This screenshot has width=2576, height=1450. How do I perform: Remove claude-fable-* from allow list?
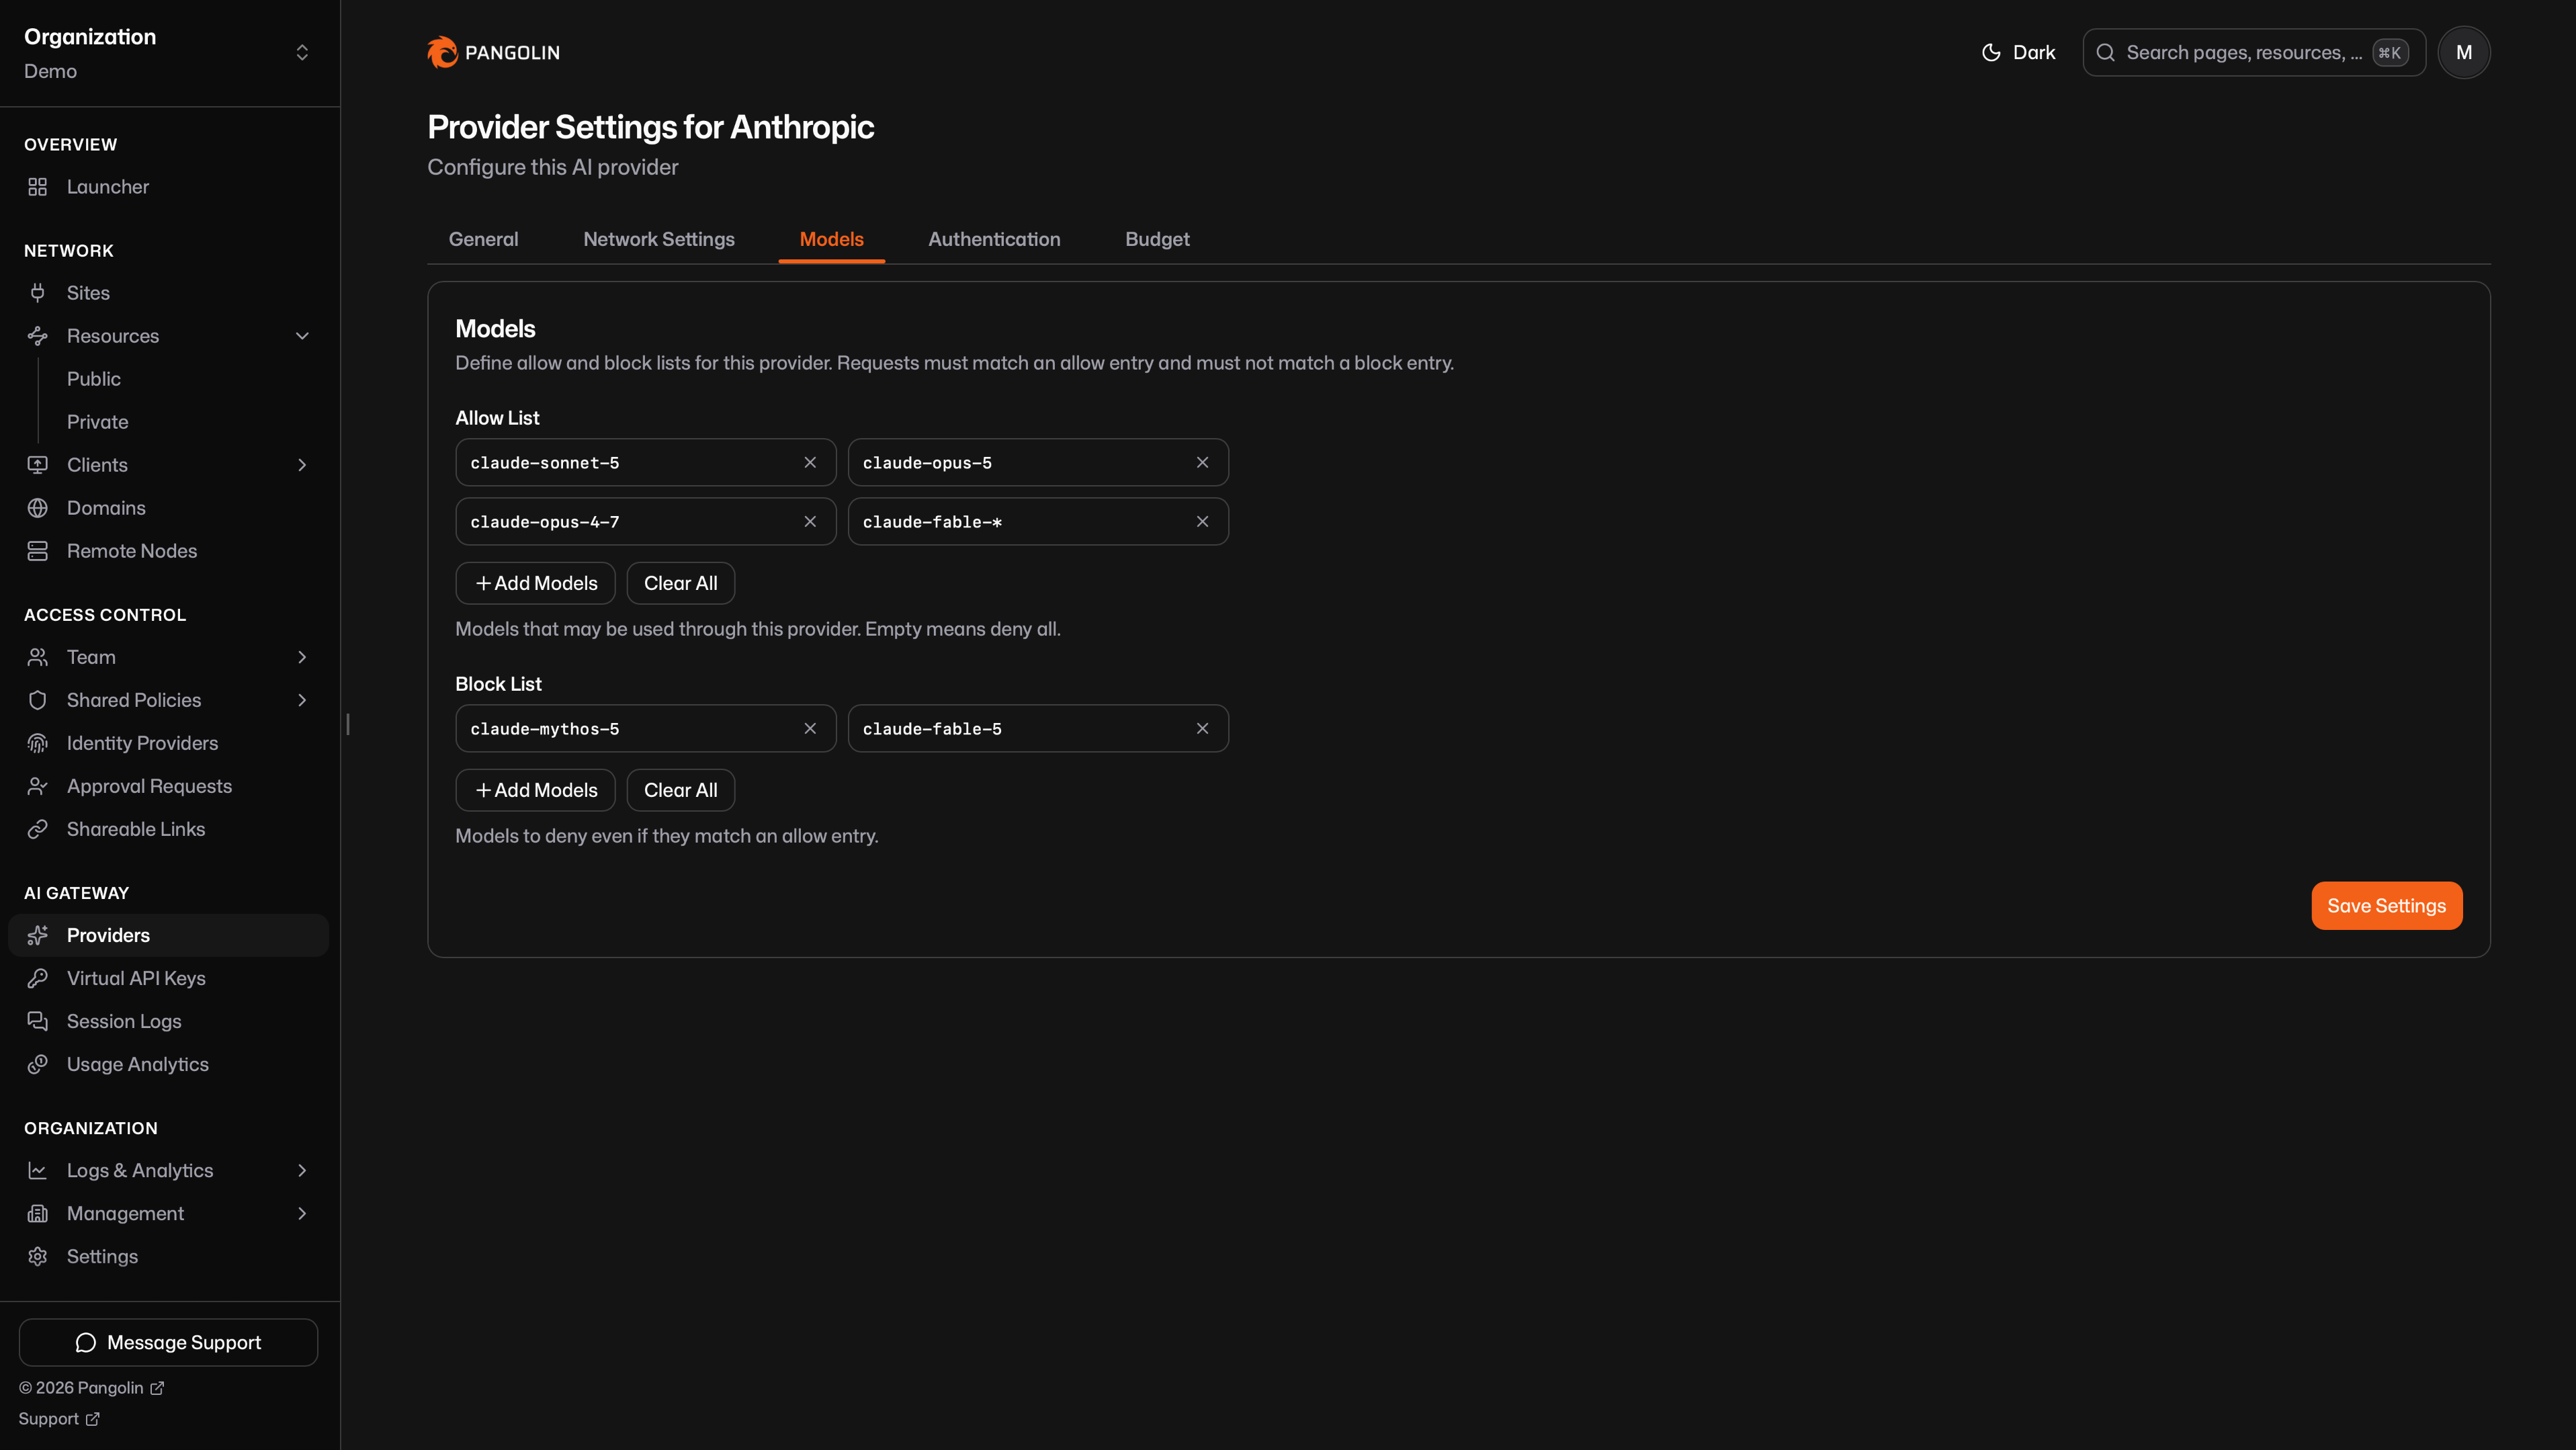tap(1202, 521)
